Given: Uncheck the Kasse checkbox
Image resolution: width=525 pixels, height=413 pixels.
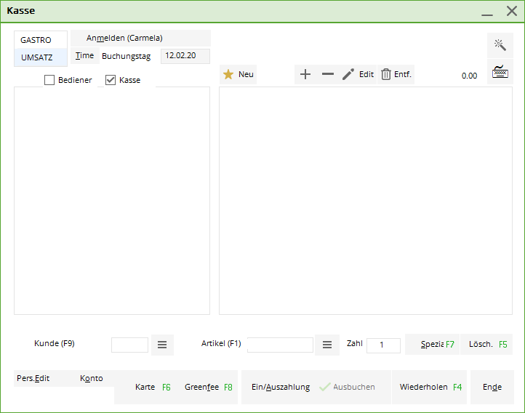Looking at the screenshot, I should pos(111,80).
